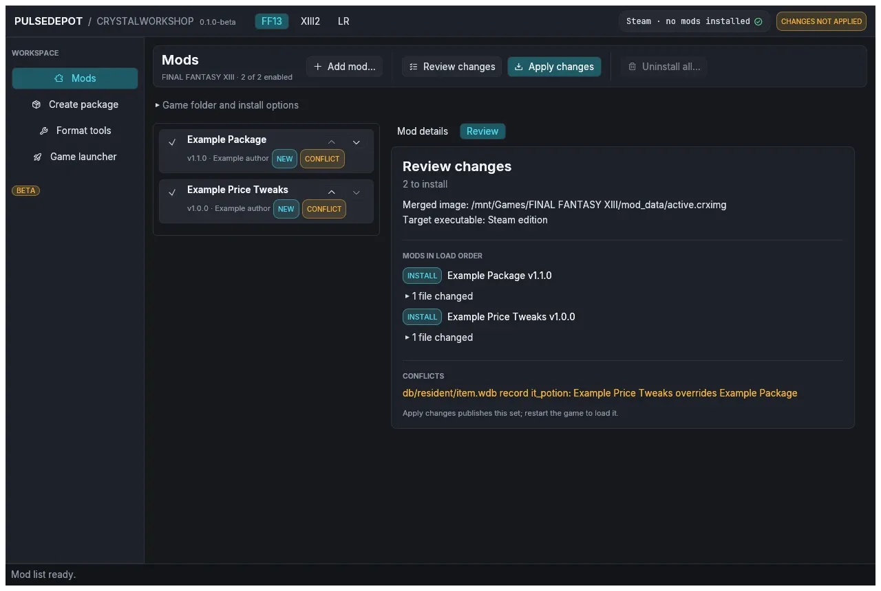Expand 1 file changed under Example Package v1.1.0
Viewport: 881px width, 591px height.
point(439,296)
